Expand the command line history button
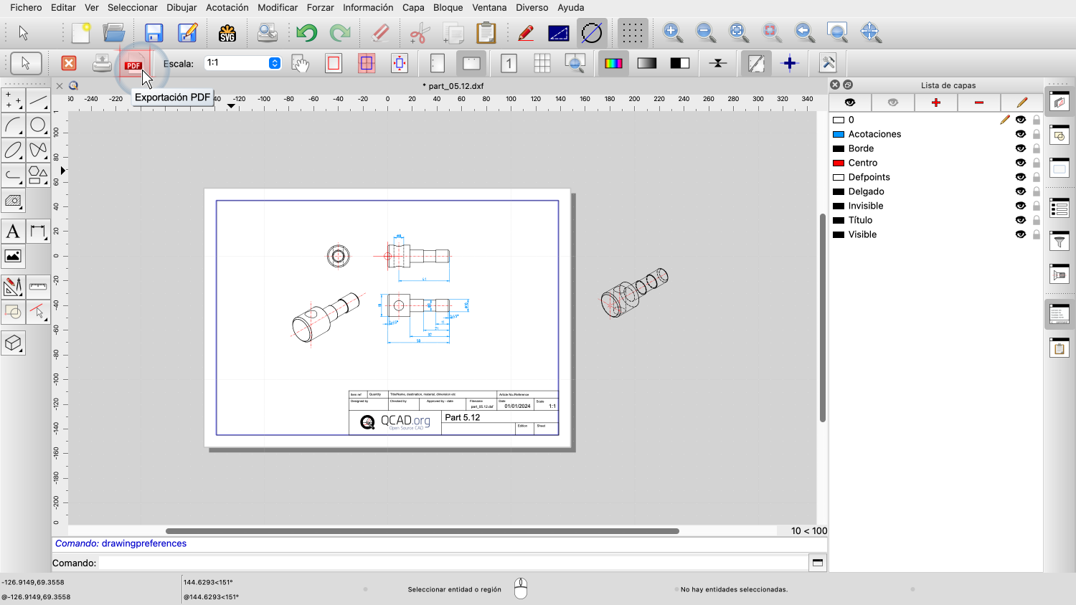The width and height of the screenshot is (1076, 605). point(817,563)
